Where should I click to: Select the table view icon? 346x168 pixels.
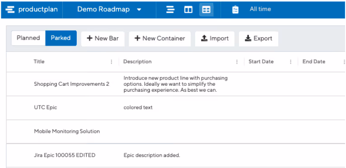coord(206,9)
